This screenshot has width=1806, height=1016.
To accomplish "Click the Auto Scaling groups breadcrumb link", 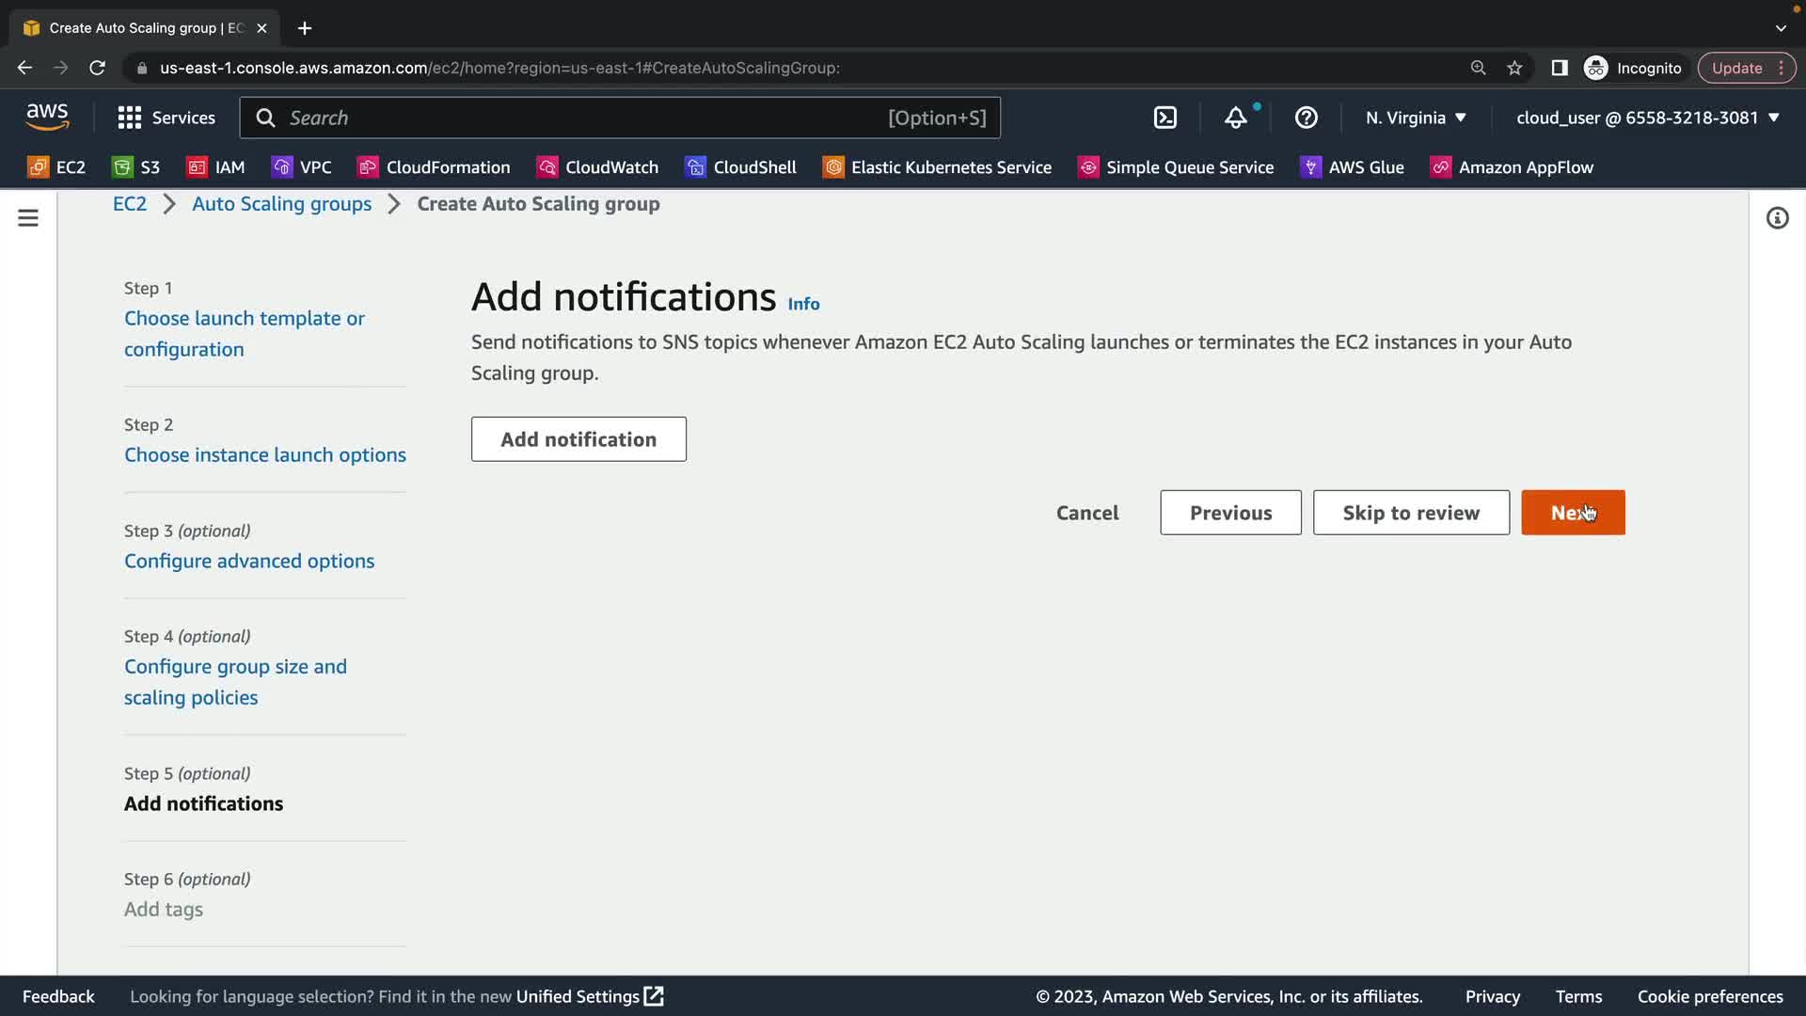I will (281, 204).
